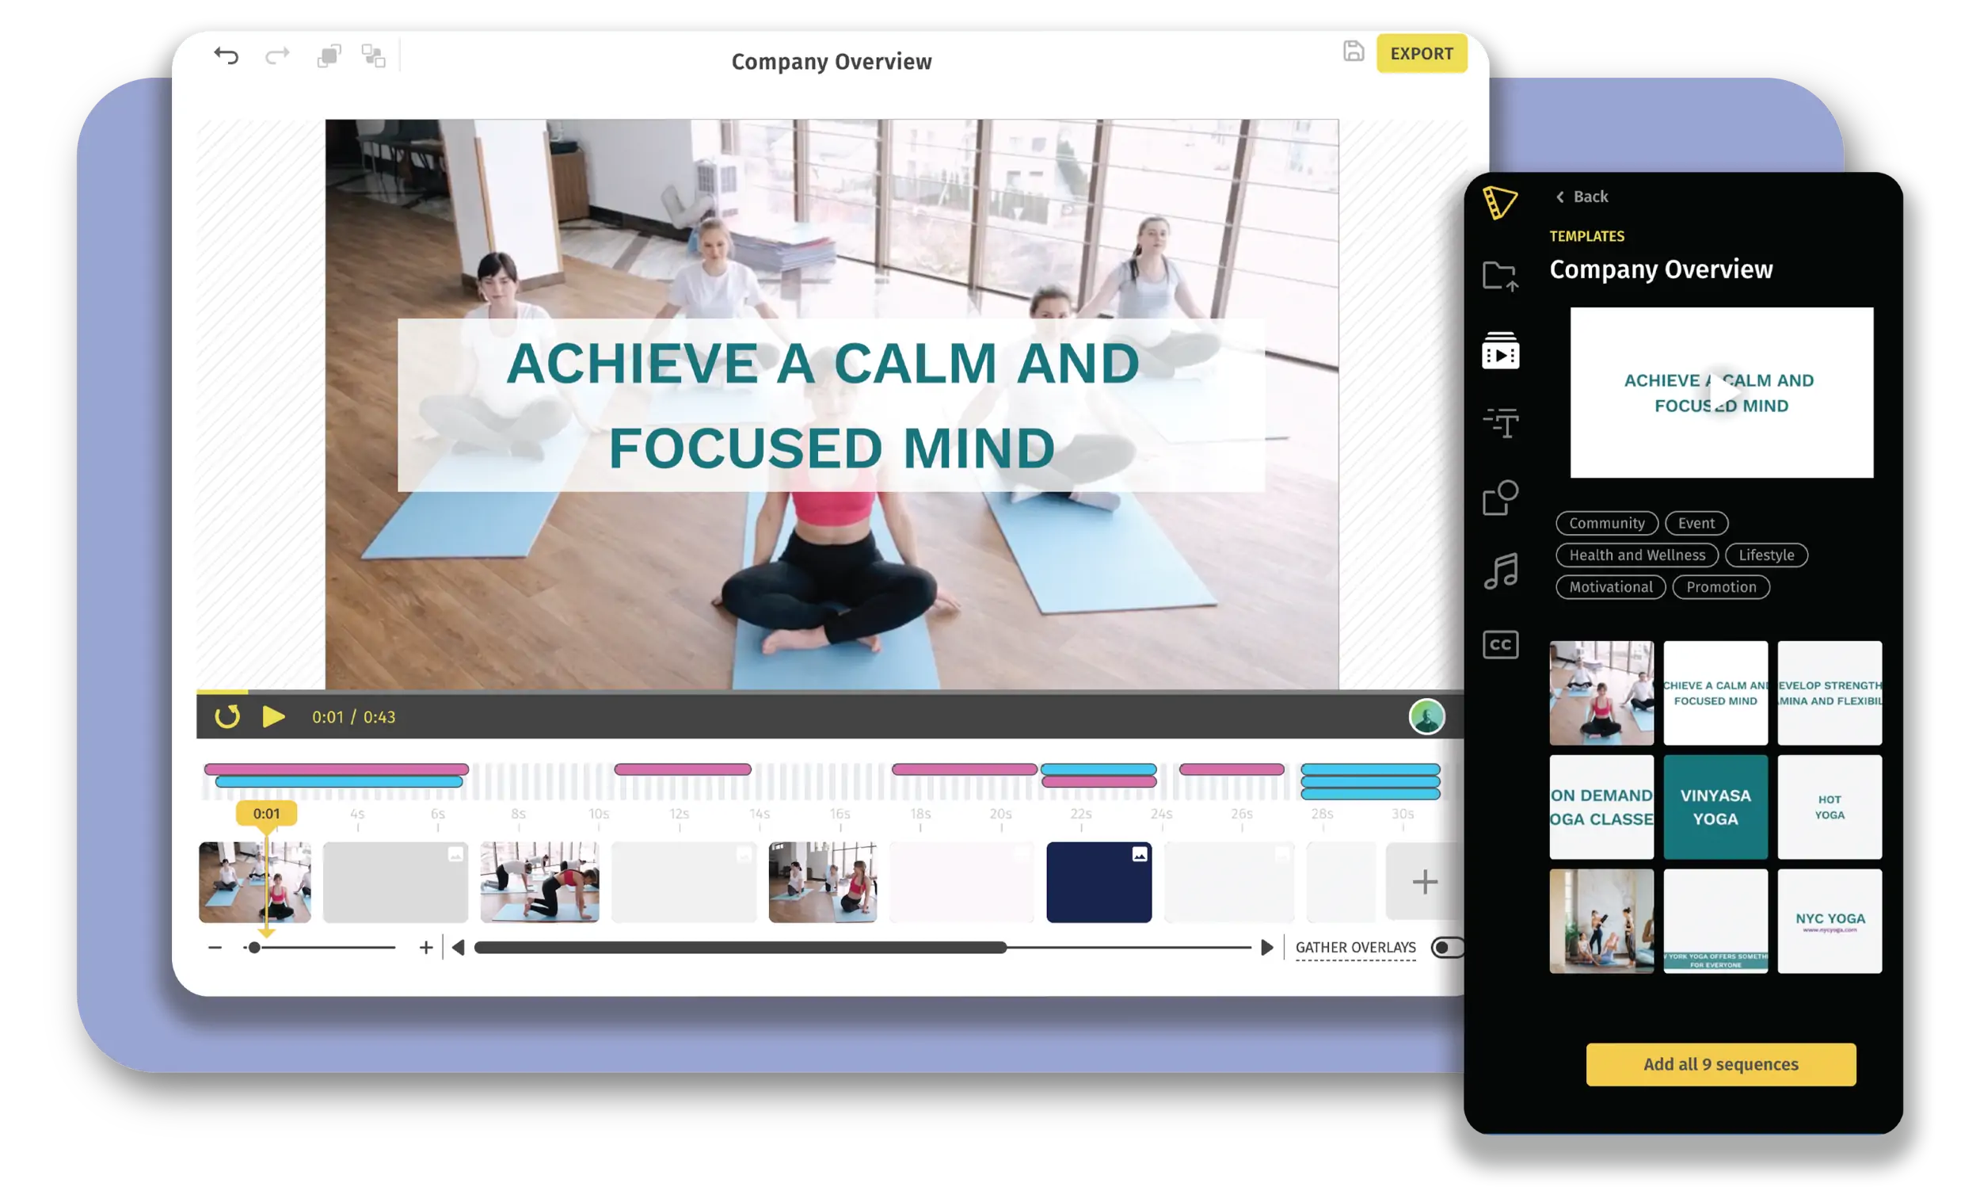This screenshot has height=1202, width=1980.
Task: Toggle play button in timeline
Action: click(274, 715)
